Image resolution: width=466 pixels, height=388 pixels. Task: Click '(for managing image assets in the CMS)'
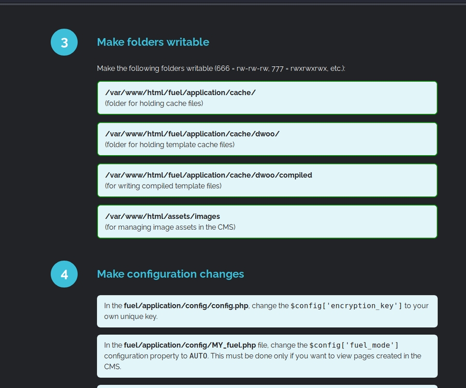pos(170,227)
